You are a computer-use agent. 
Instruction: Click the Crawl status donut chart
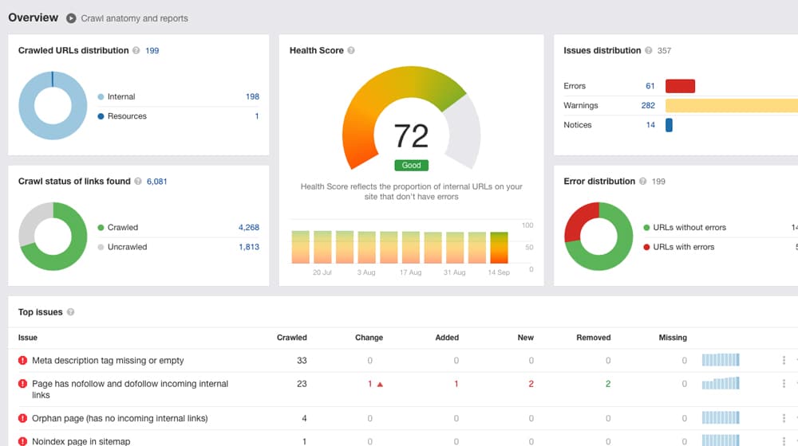(x=53, y=237)
